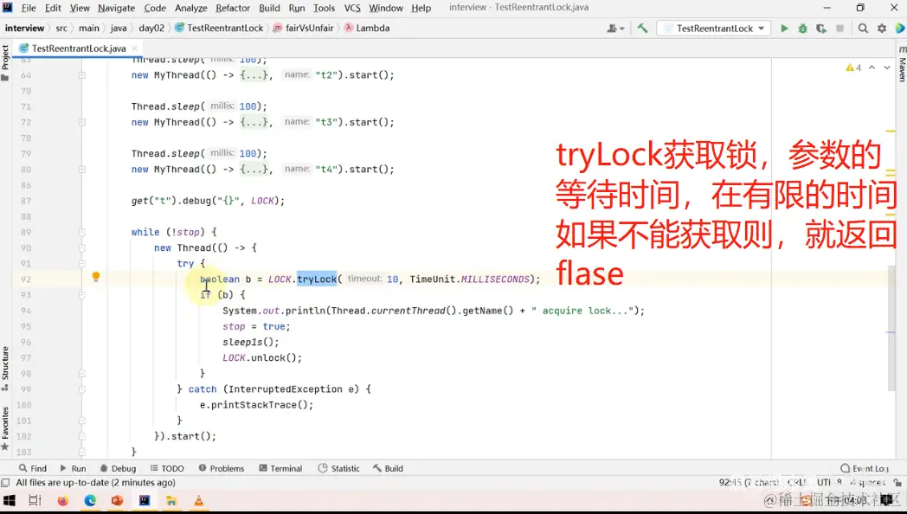Switch to PowerPoint in taskbar
Viewport: 907px width, 514px height.
pyautogui.click(x=118, y=500)
